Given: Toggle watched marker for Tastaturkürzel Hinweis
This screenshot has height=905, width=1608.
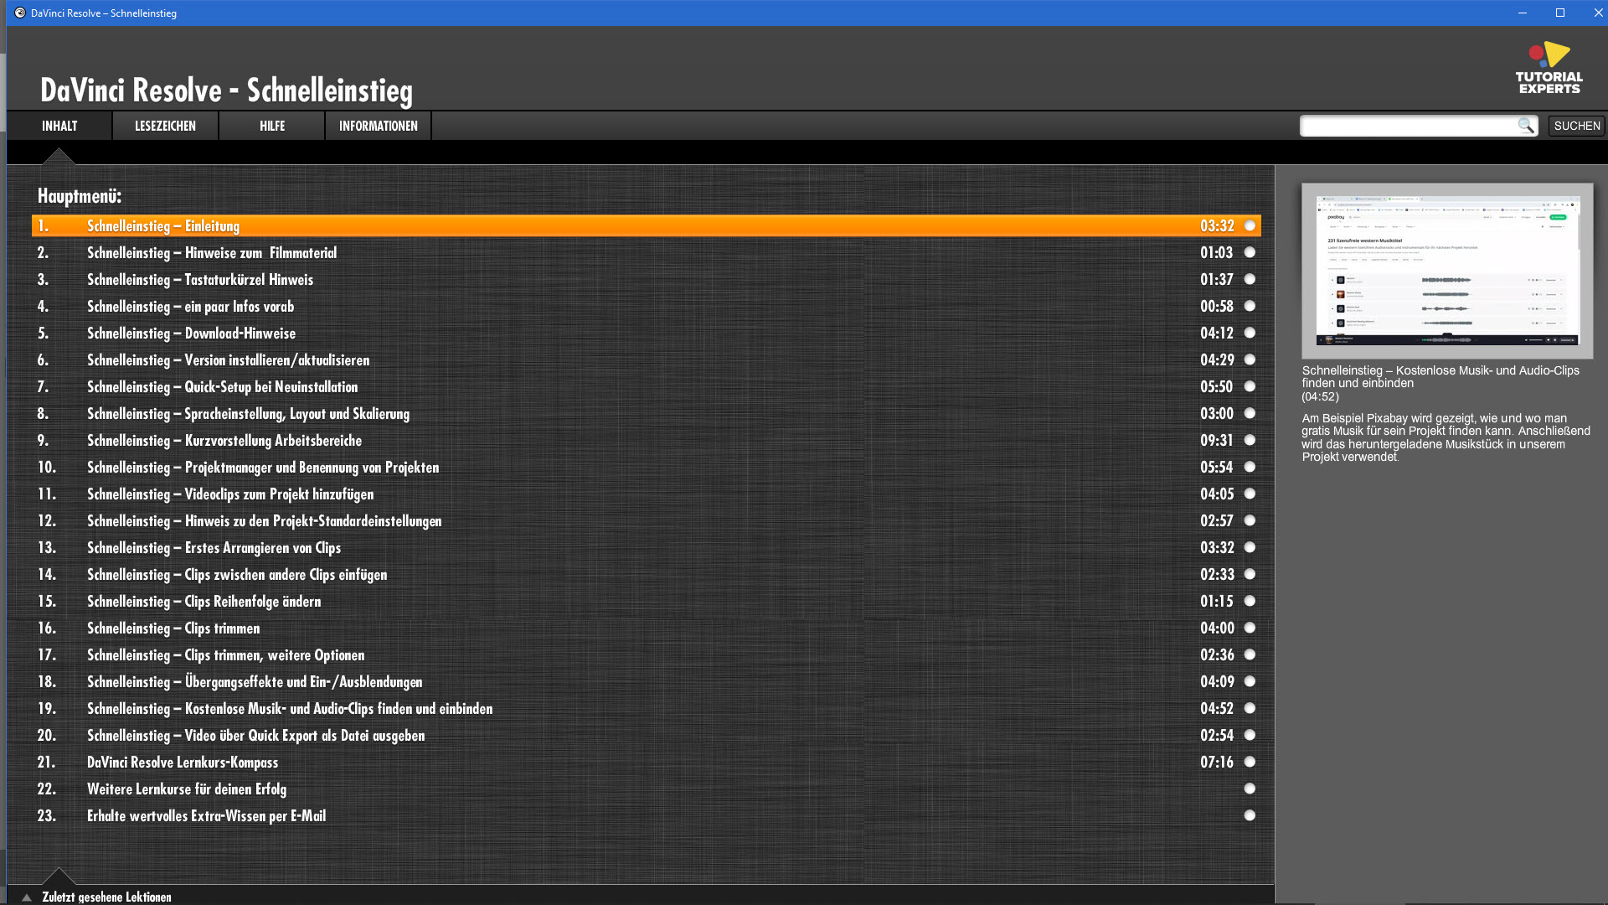Looking at the screenshot, I should 1250,279.
